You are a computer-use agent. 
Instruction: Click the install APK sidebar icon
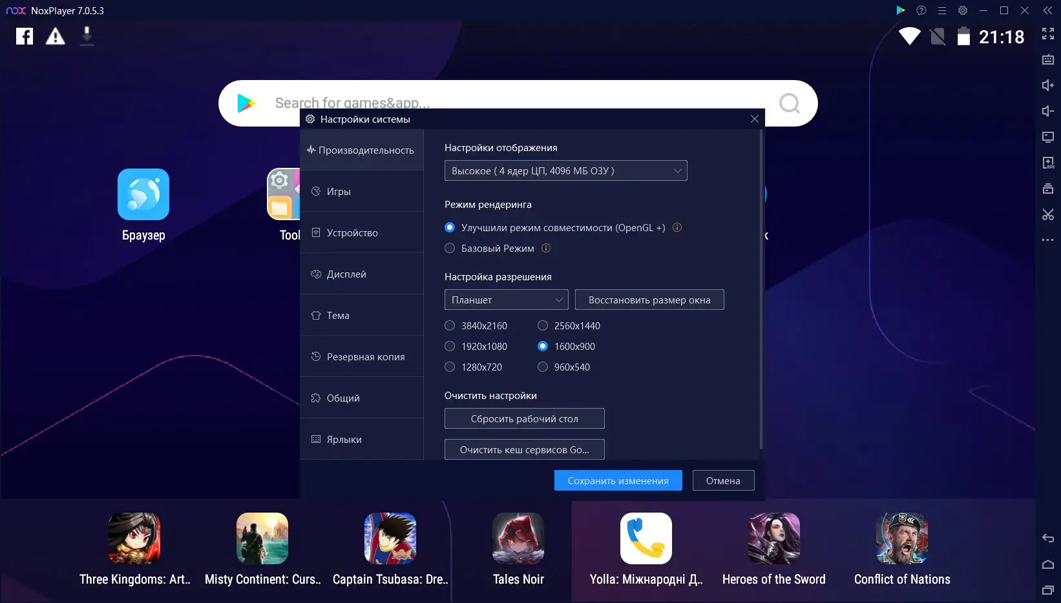1048,163
